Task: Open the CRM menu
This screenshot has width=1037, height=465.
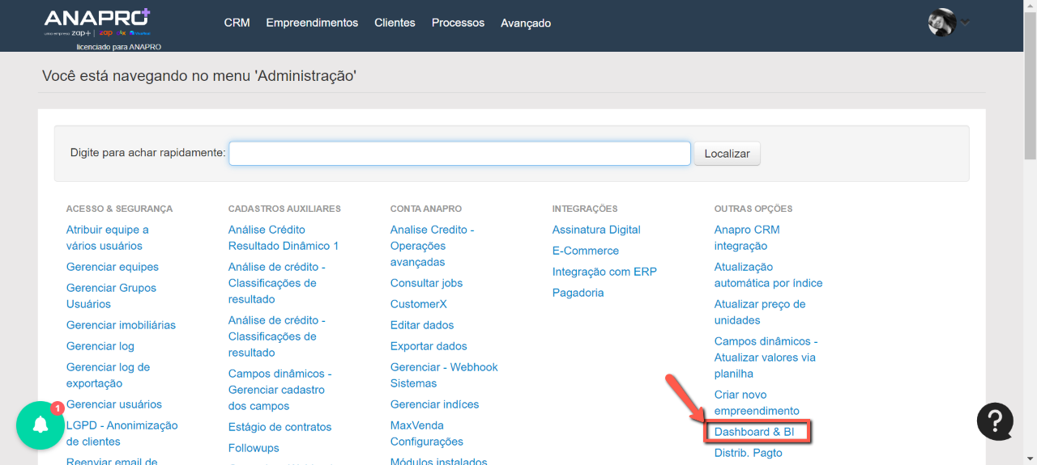Action: click(237, 23)
